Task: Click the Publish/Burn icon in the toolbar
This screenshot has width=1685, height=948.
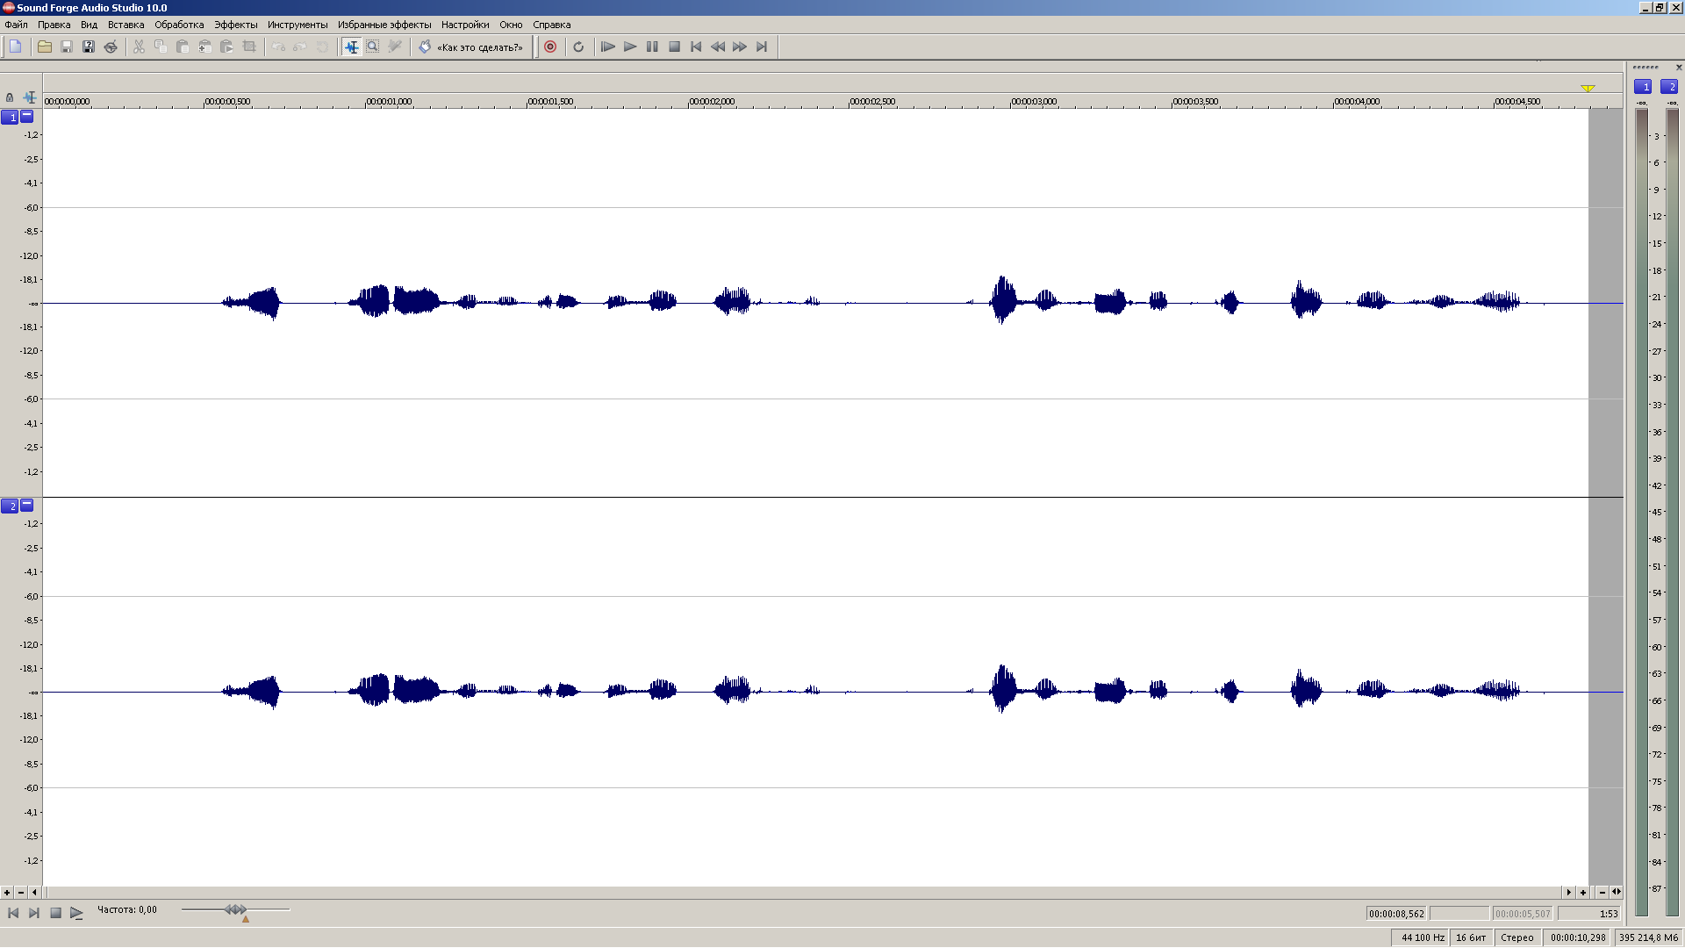Action: pyautogui.click(x=111, y=47)
